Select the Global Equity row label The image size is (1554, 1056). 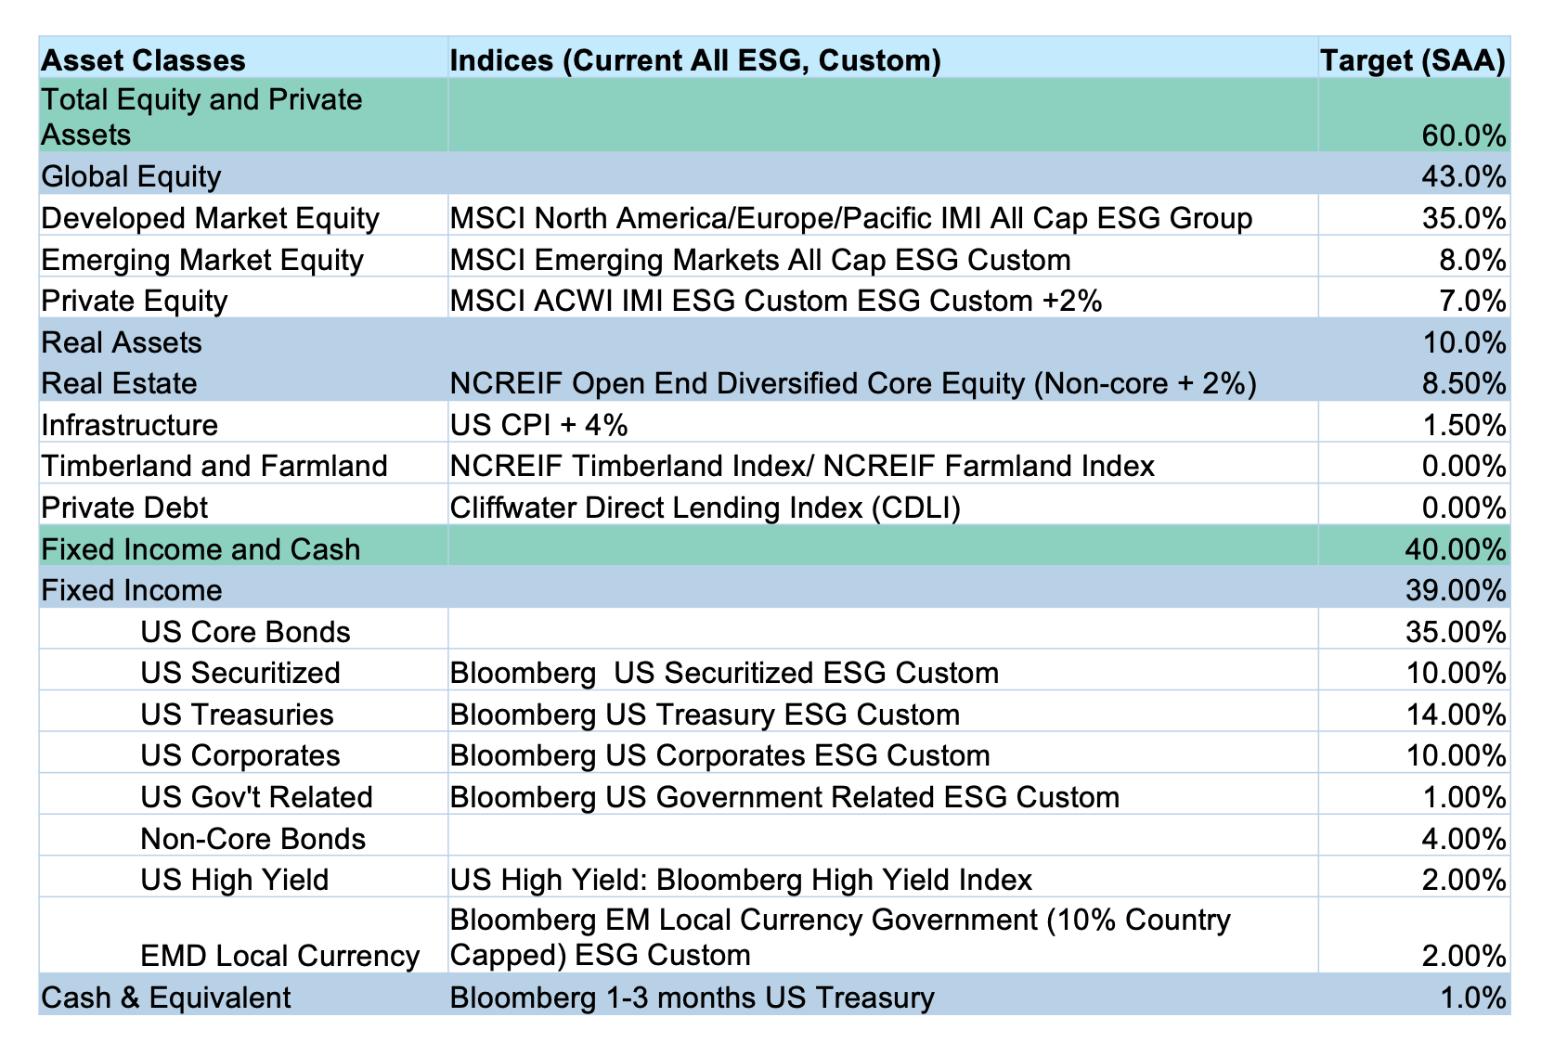click(132, 176)
